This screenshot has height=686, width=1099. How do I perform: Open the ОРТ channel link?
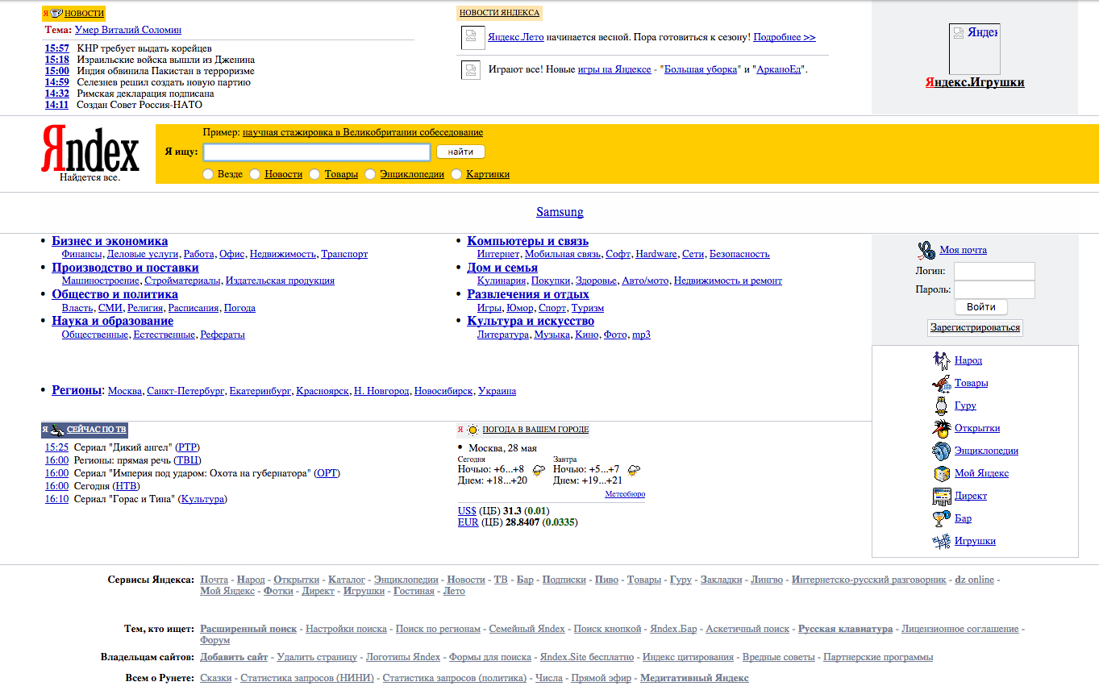point(327,473)
